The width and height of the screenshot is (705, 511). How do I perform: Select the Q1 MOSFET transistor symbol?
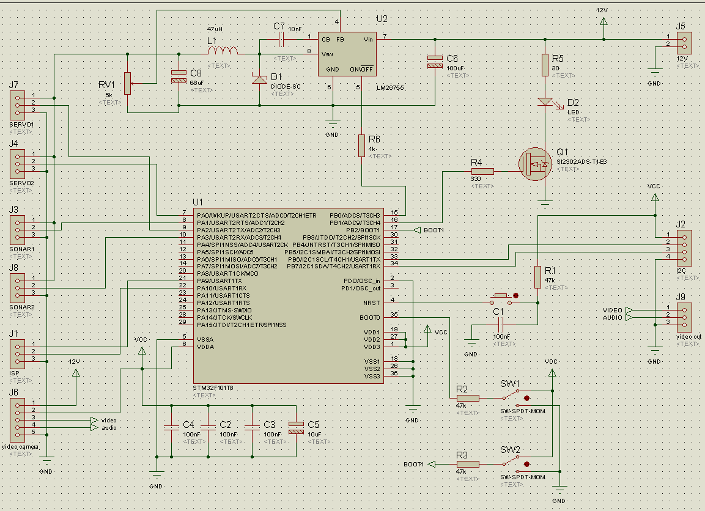pos(536,164)
